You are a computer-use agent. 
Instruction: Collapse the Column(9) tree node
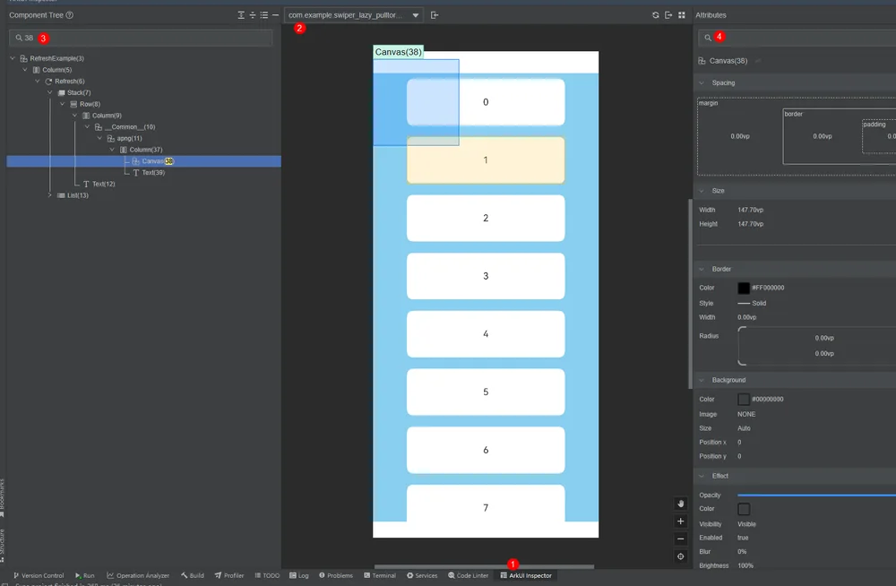(x=74, y=116)
